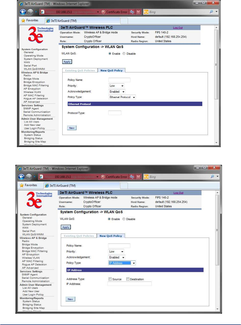Click Policy Name field in Ethernet Protocol window

point(119,80)
